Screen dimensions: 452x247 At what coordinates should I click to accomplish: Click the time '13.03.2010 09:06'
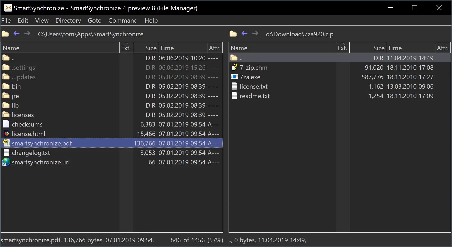point(410,86)
